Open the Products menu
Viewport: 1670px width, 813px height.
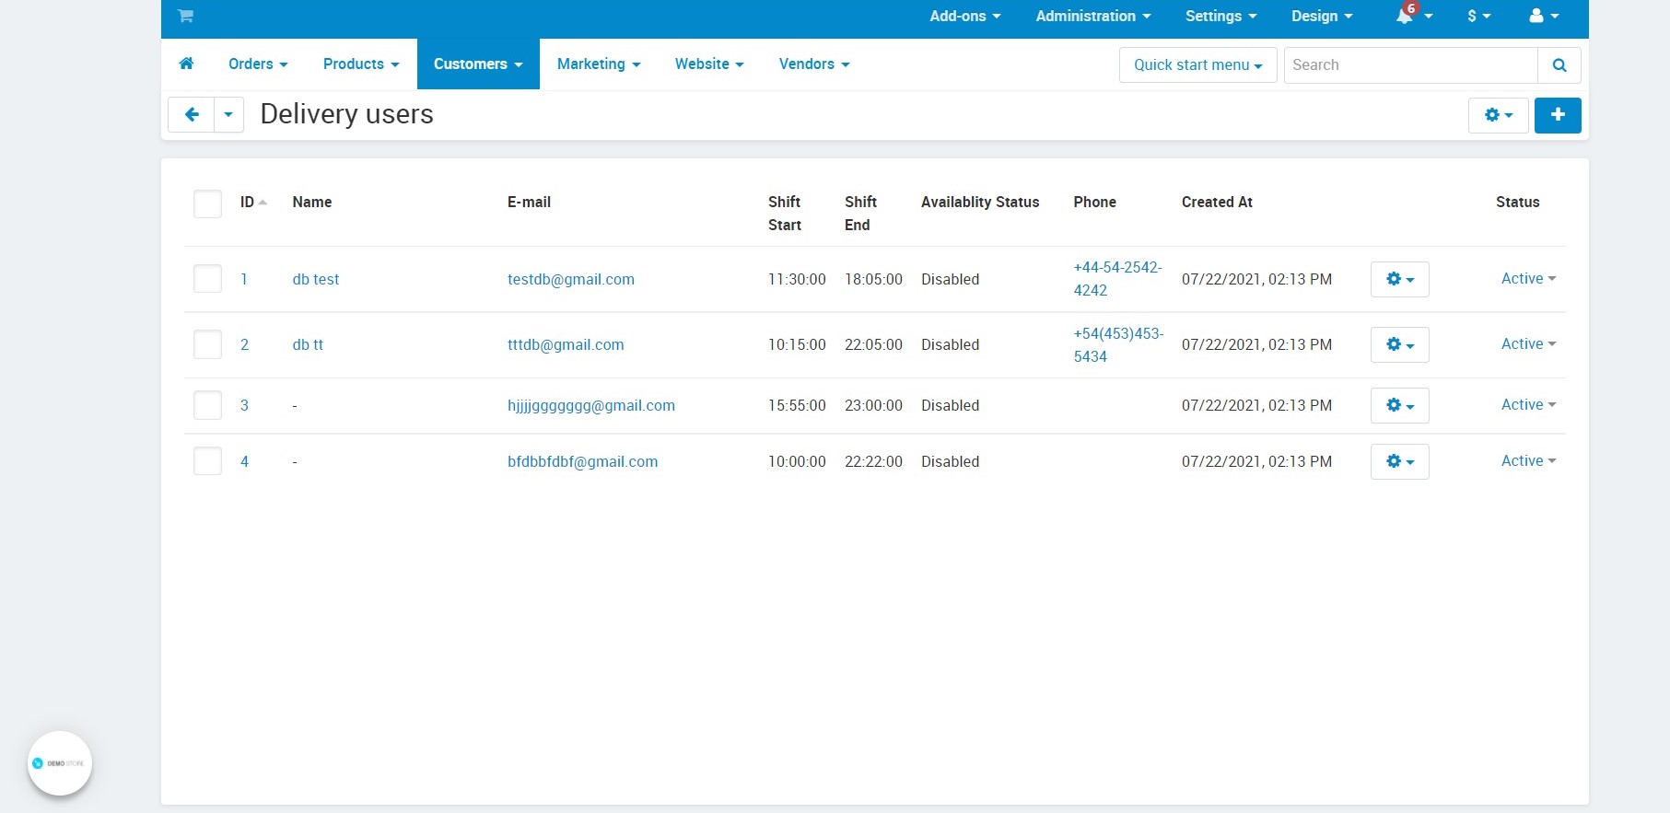361,64
